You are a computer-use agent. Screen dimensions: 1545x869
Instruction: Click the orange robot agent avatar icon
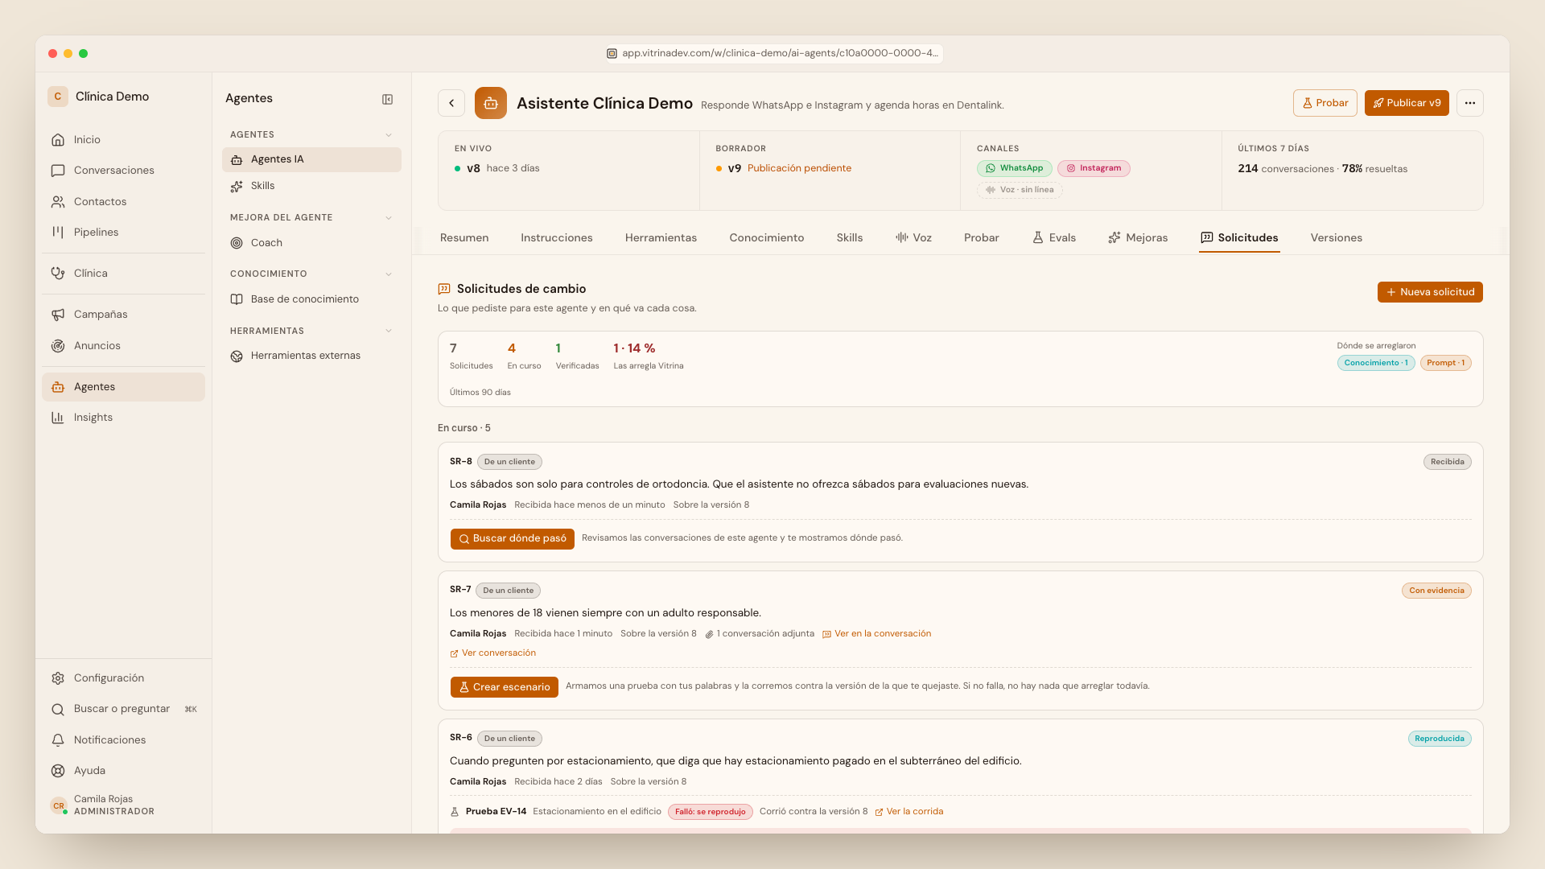[x=491, y=103]
